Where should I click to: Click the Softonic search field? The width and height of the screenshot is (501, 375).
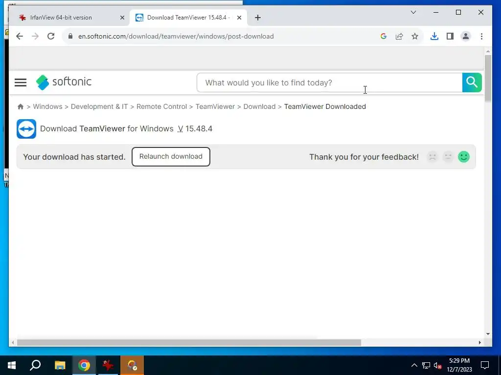click(x=329, y=83)
